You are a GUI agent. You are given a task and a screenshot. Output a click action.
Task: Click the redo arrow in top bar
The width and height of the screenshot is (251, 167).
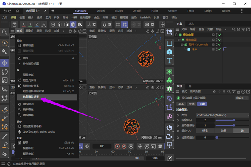(x=10, y=11)
